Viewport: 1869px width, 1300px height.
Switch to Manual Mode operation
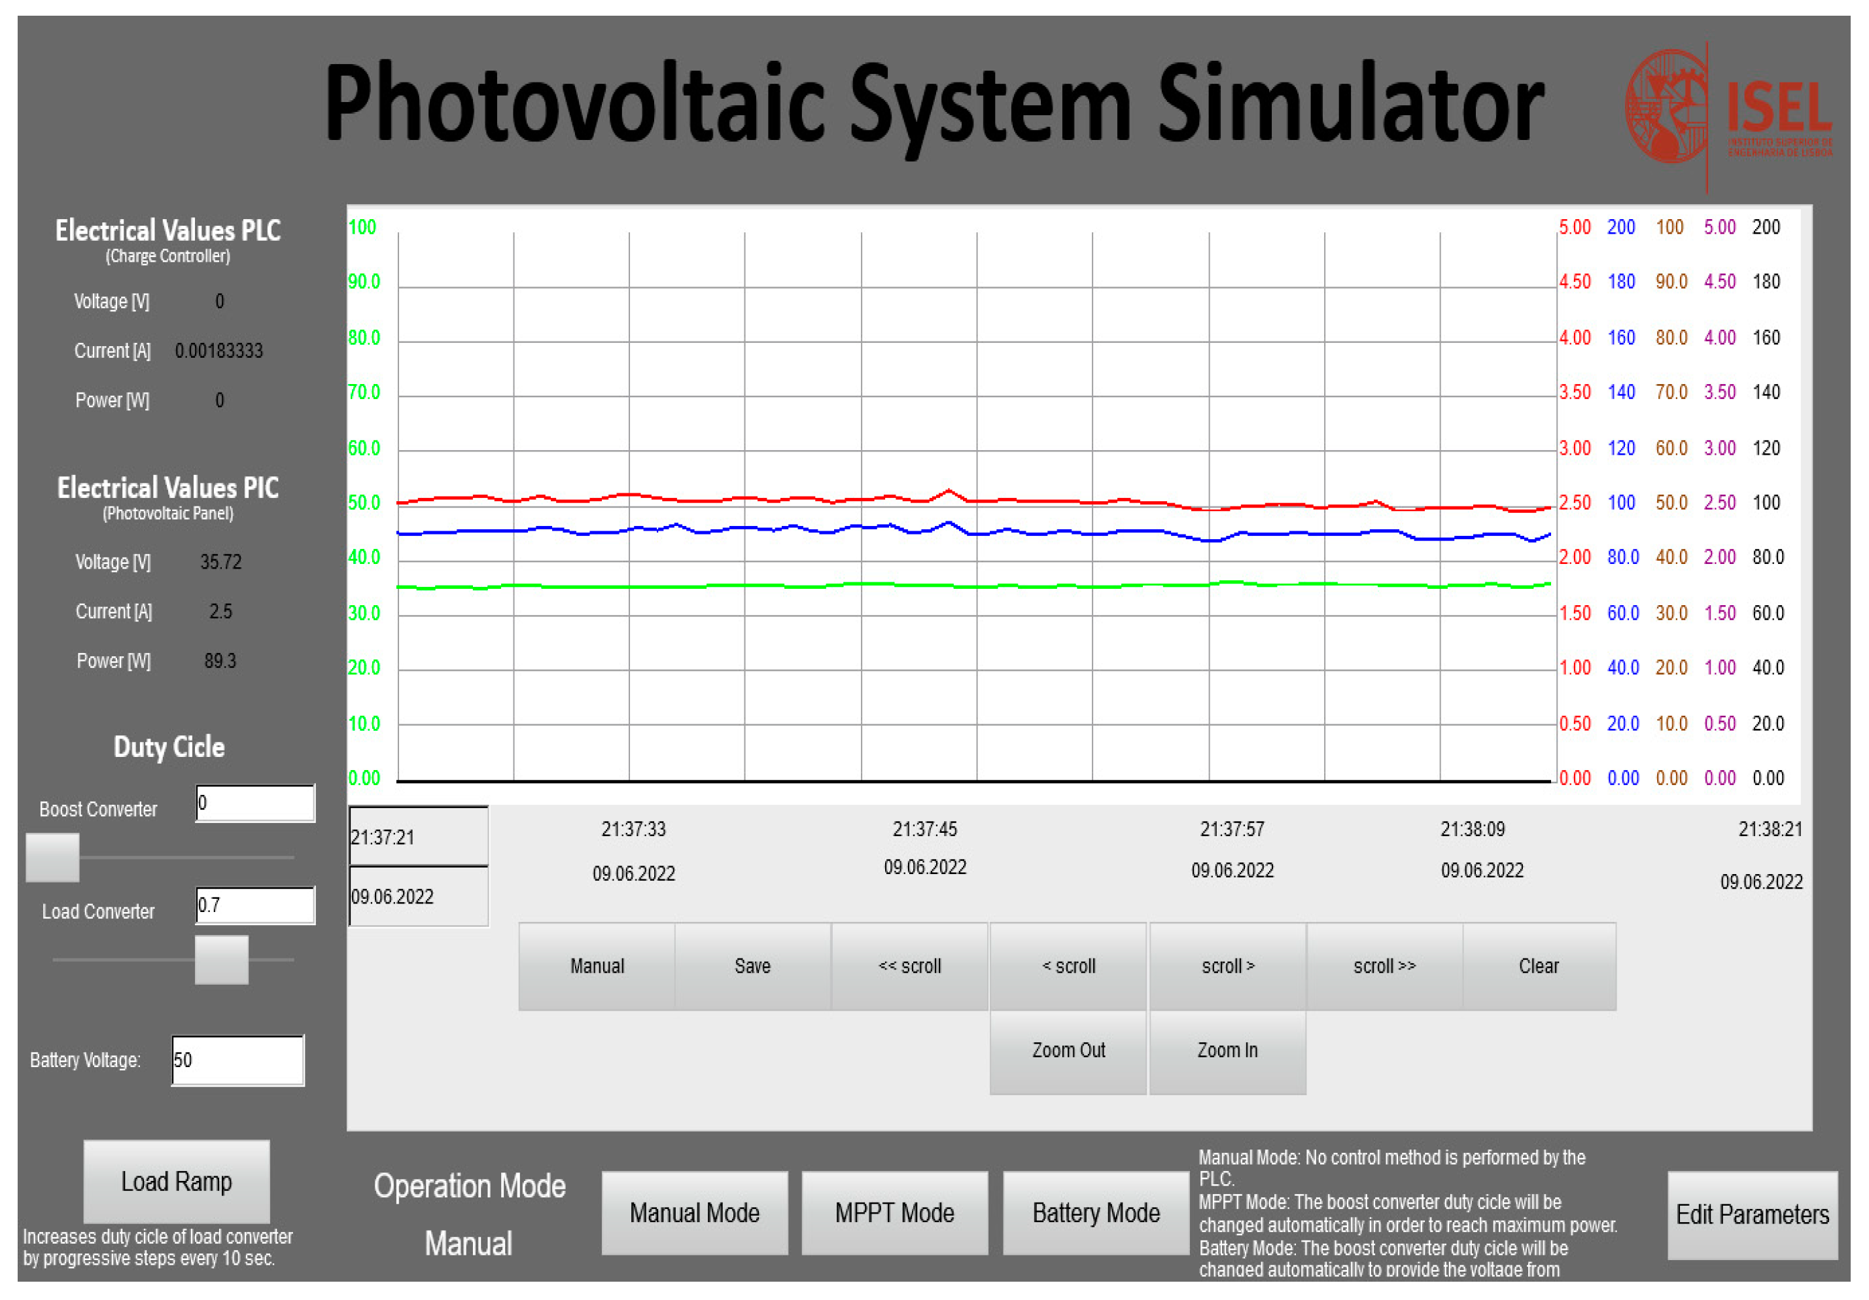pos(694,1213)
